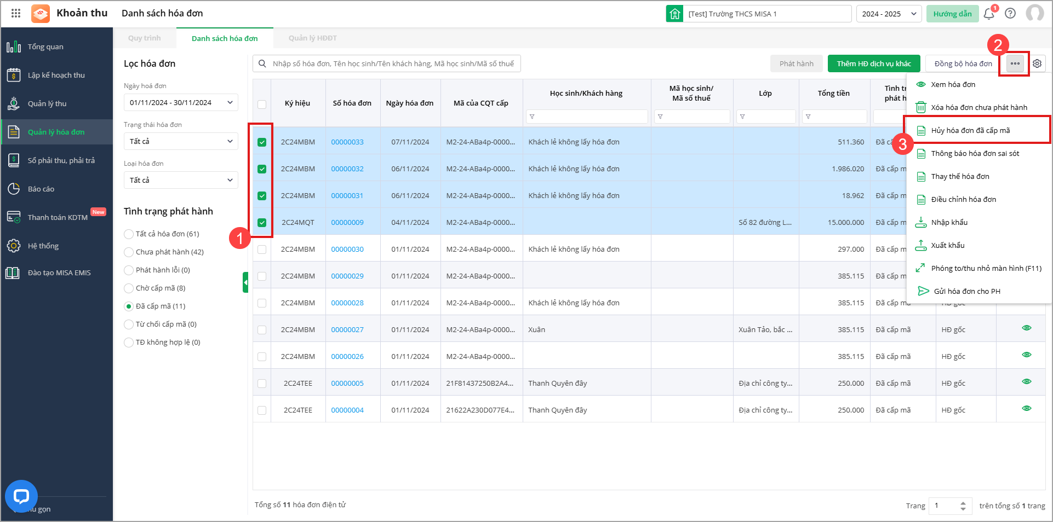1053x522 pixels.
Task: Expand the Ngày hoá đơn date range dropdown
Action: click(181, 102)
